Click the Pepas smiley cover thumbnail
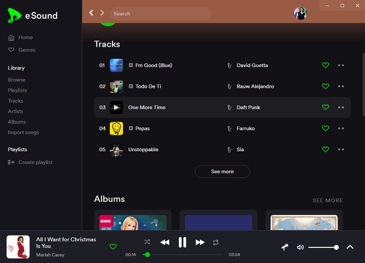 pyautogui.click(x=116, y=128)
